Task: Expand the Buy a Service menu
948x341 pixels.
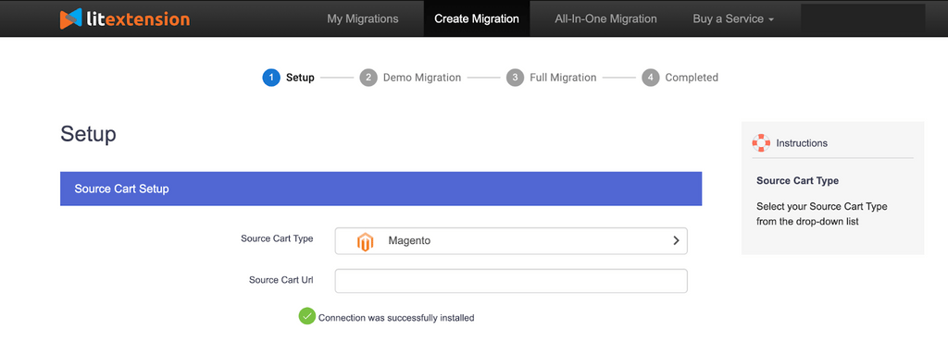Action: click(x=733, y=18)
